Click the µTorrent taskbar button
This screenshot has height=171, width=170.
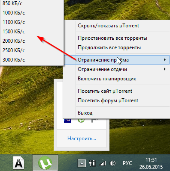(45, 163)
